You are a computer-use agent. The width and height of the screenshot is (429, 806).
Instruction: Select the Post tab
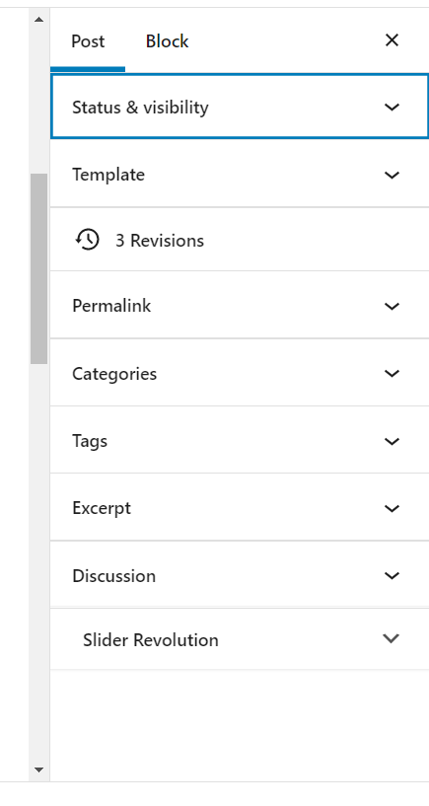[x=88, y=41]
